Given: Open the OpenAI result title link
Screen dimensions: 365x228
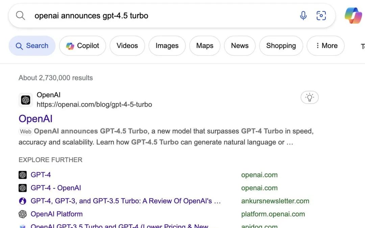Looking at the screenshot, I should tap(35, 119).
